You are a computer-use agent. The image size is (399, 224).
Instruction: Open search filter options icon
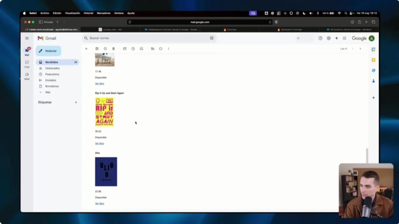coord(212,38)
